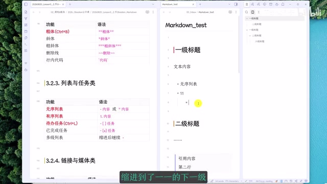The image size is (327, 184).
Task: Click the 3.2.4. 链接与媒体类 heading
Action: 71,160
